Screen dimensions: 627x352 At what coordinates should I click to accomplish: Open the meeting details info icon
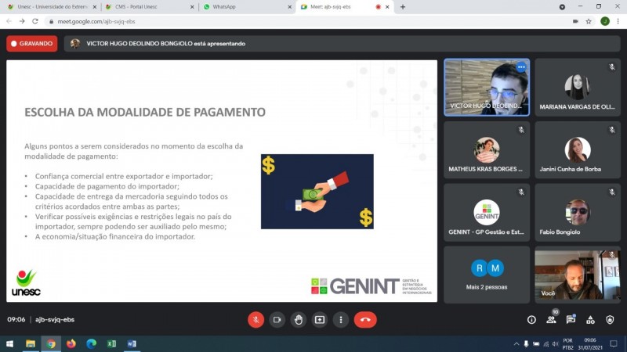point(531,319)
